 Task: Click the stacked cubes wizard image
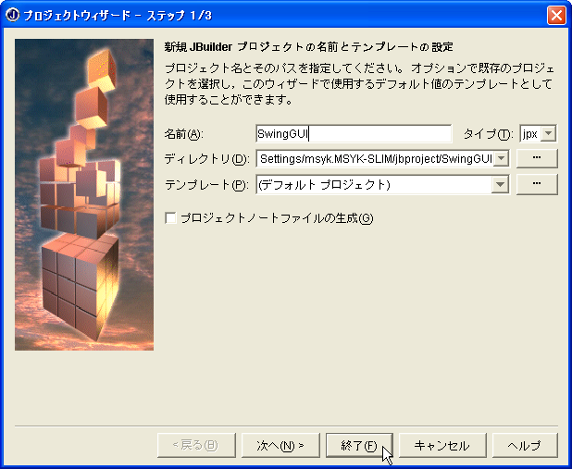84,195
